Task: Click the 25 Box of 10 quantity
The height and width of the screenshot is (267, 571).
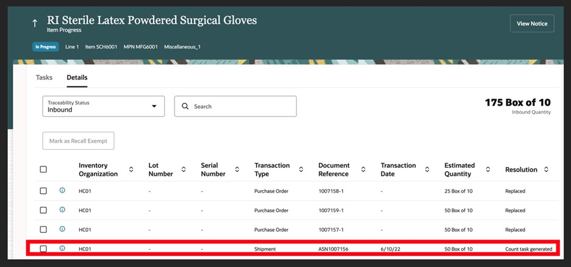Action: pos(459,191)
